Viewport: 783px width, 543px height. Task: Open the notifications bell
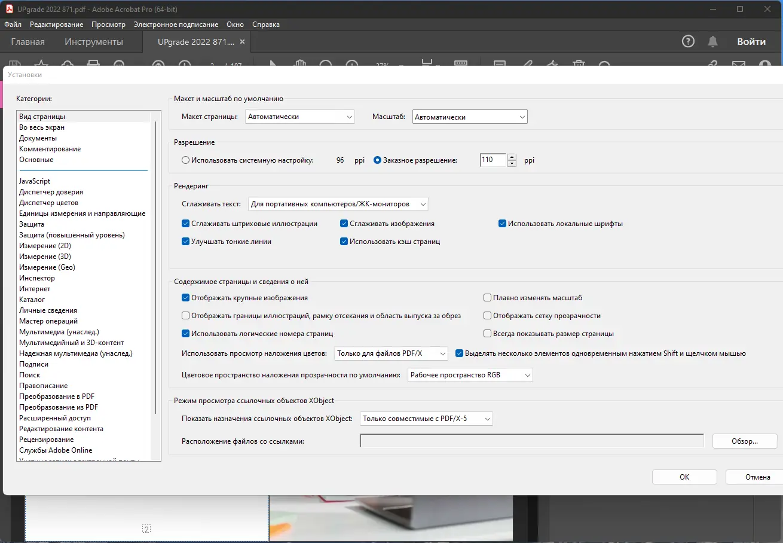pyautogui.click(x=712, y=41)
